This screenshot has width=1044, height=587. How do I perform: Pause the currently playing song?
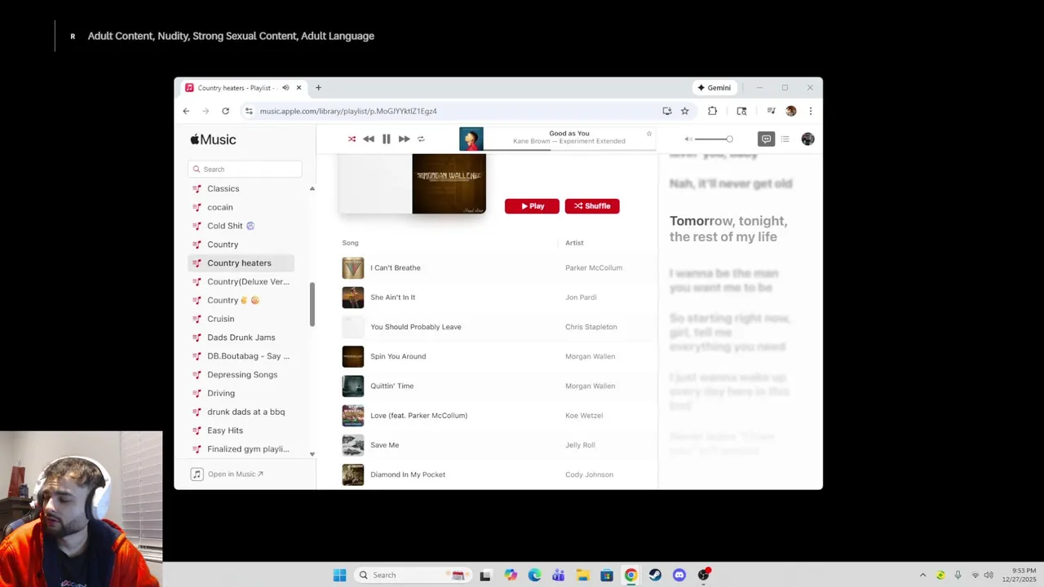pyautogui.click(x=387, y=139)
